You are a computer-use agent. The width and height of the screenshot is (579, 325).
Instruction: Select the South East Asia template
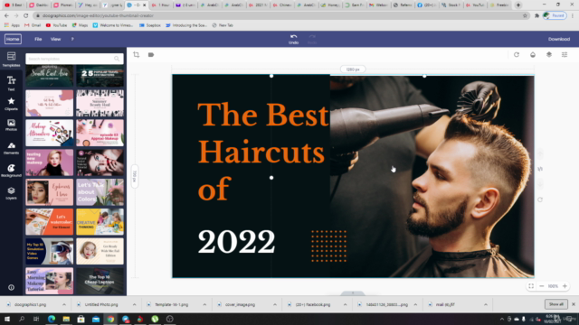click(x=50, y=76)
